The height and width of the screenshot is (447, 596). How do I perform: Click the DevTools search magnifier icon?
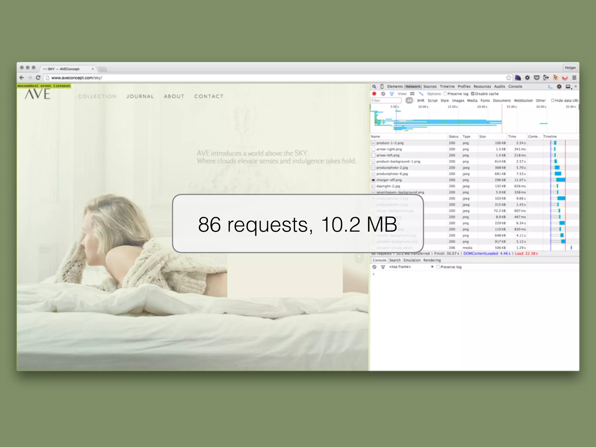point(374,86)
